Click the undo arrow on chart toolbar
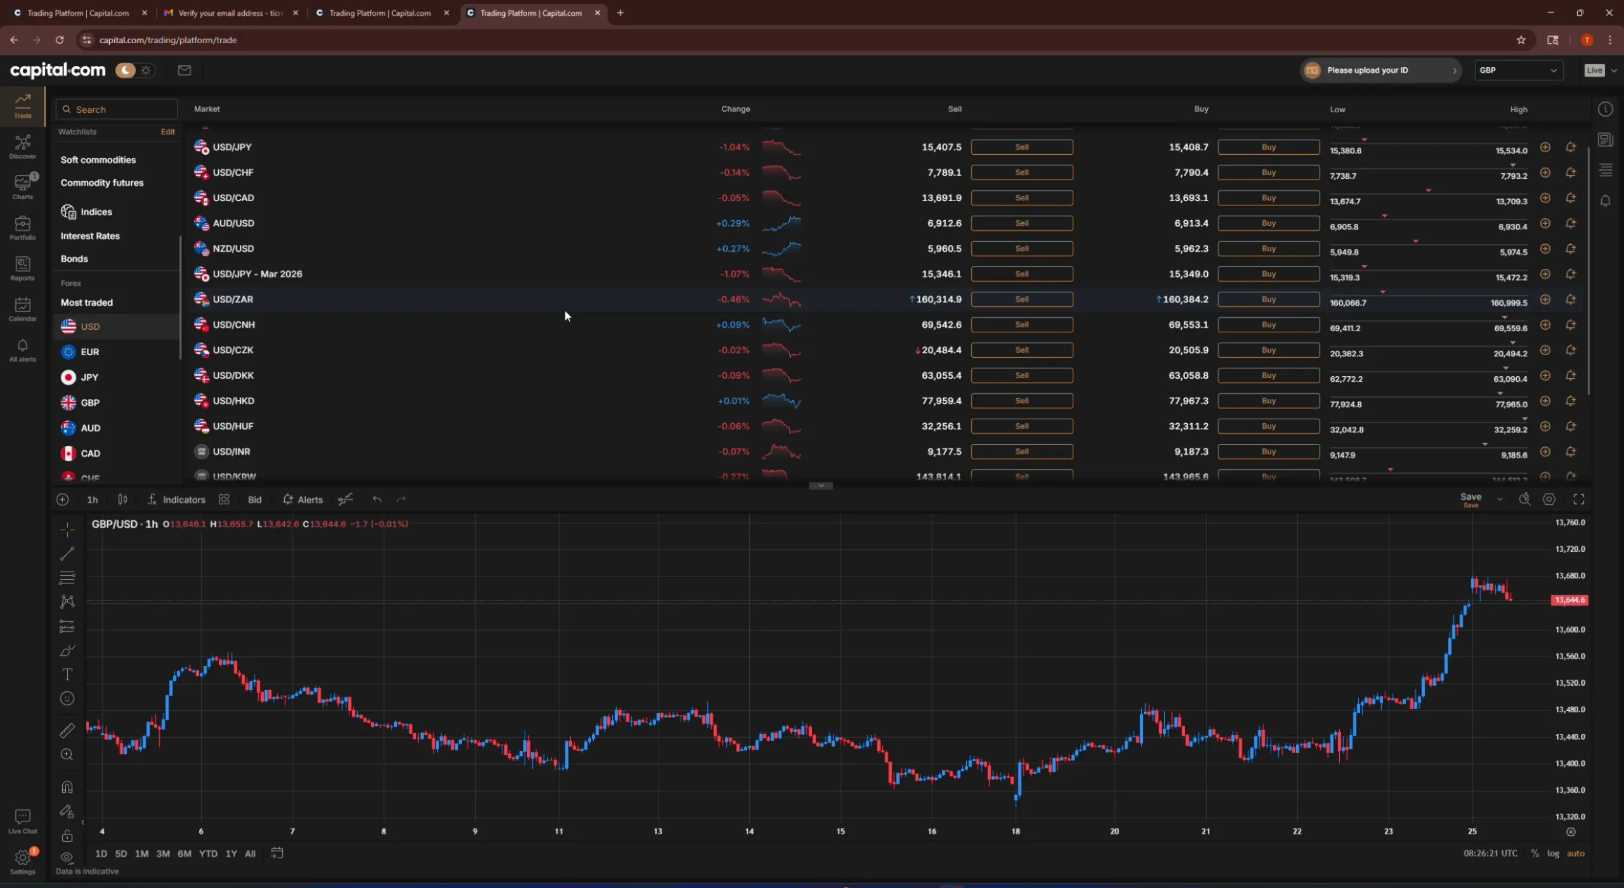The image size is (1624, 888). pos(377,499)
